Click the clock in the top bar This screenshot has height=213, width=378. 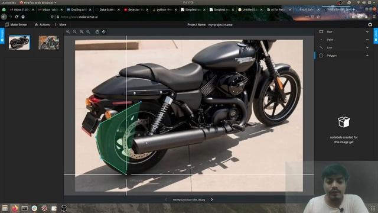[189, 2]
